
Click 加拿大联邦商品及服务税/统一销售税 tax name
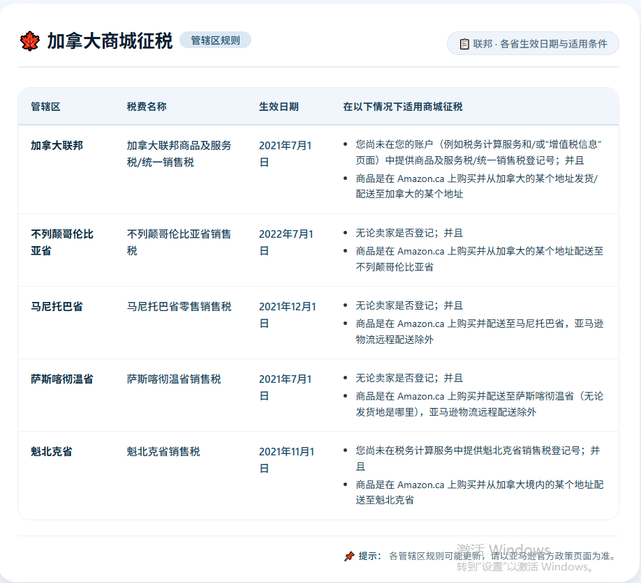point(179,153)
